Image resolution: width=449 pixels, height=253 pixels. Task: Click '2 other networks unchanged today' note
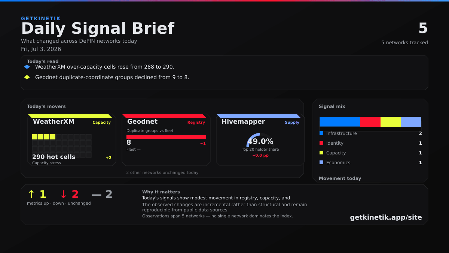162,172
